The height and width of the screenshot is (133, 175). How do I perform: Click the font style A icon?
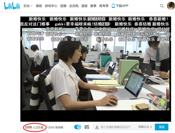click(97, 127)
